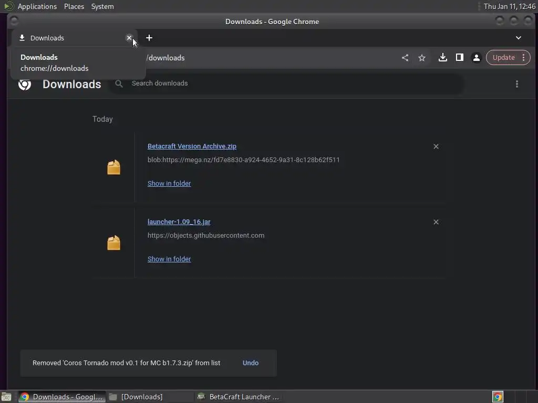Screen dimensions: 538x403
Task: Click the Chrome tray icon in bottom panel
Action: (x=498, y=397)
